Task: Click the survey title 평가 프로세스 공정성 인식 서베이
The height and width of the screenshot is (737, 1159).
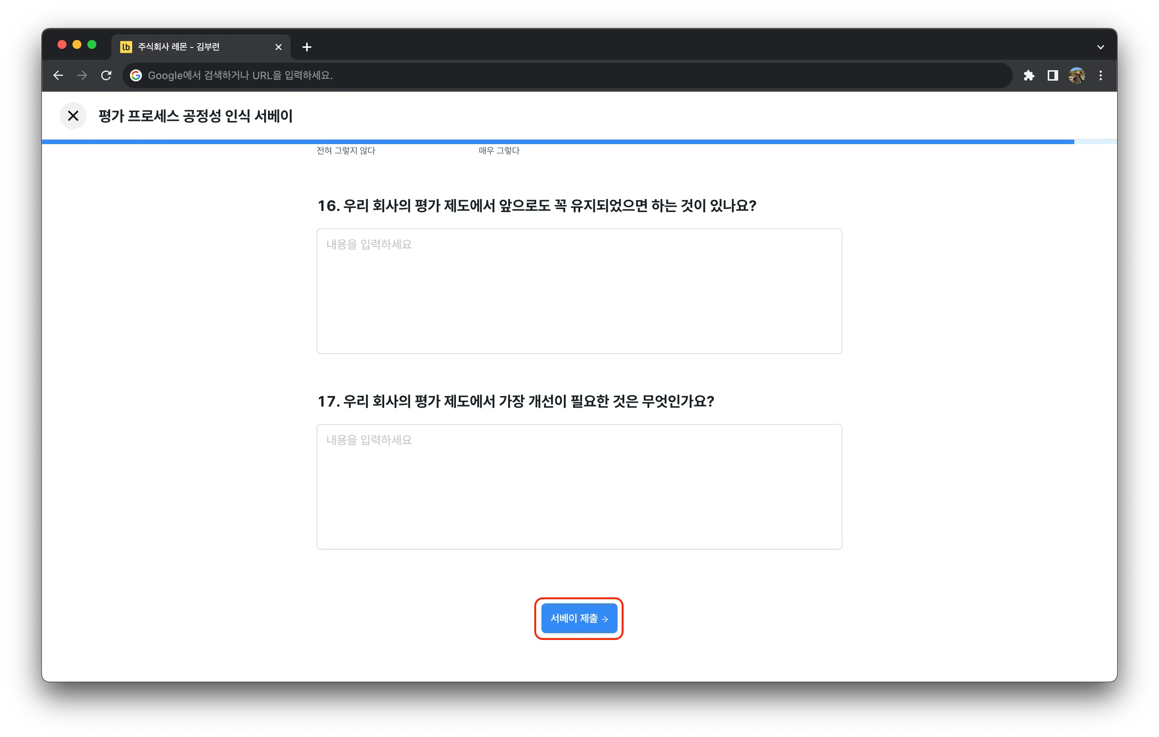Action: click(x=195, y=115)
